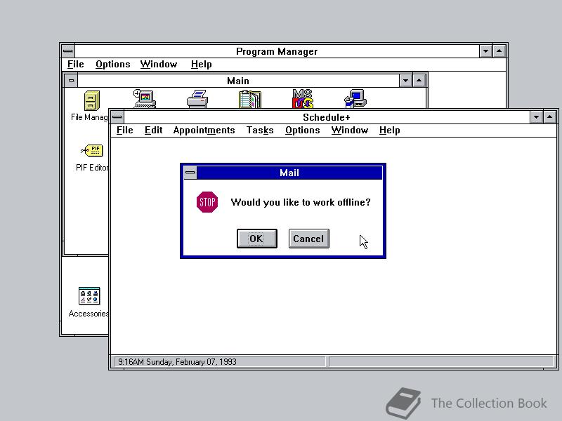Click OK to work offline

tap(257, 239)
